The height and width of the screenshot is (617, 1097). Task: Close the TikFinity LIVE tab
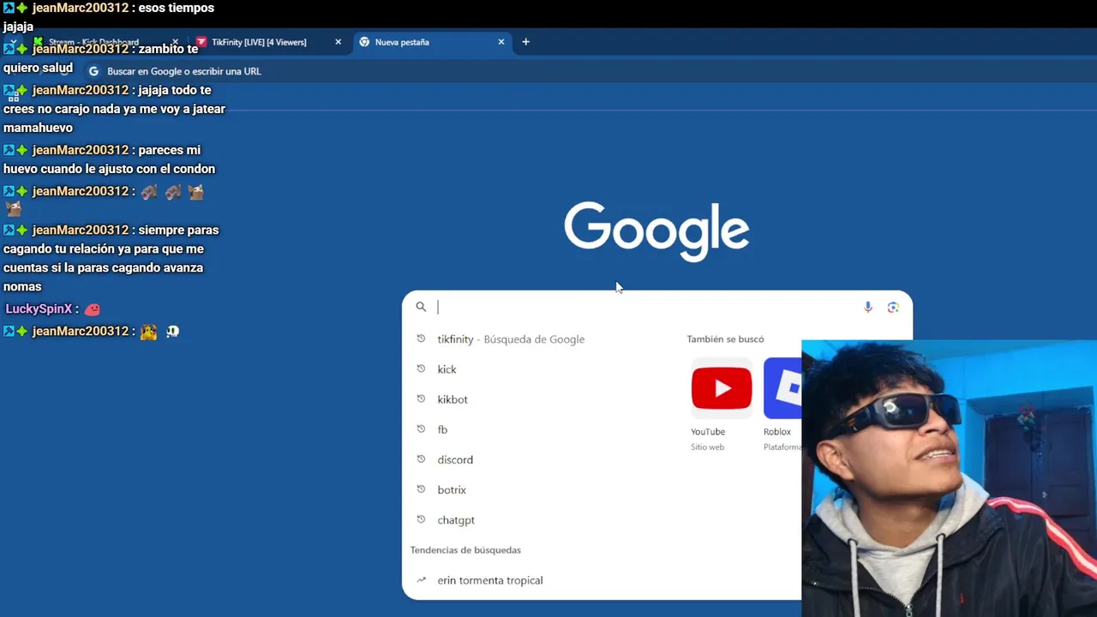point(338,42)
